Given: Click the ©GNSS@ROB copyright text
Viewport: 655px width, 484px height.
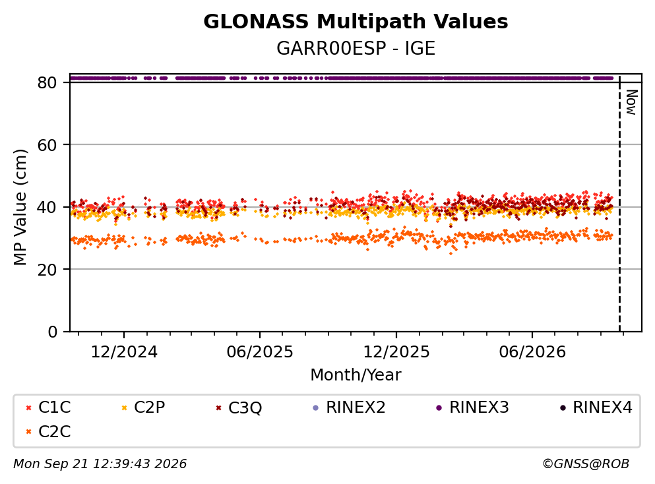Looking at the screenshot, I should (x=586, y=464).
